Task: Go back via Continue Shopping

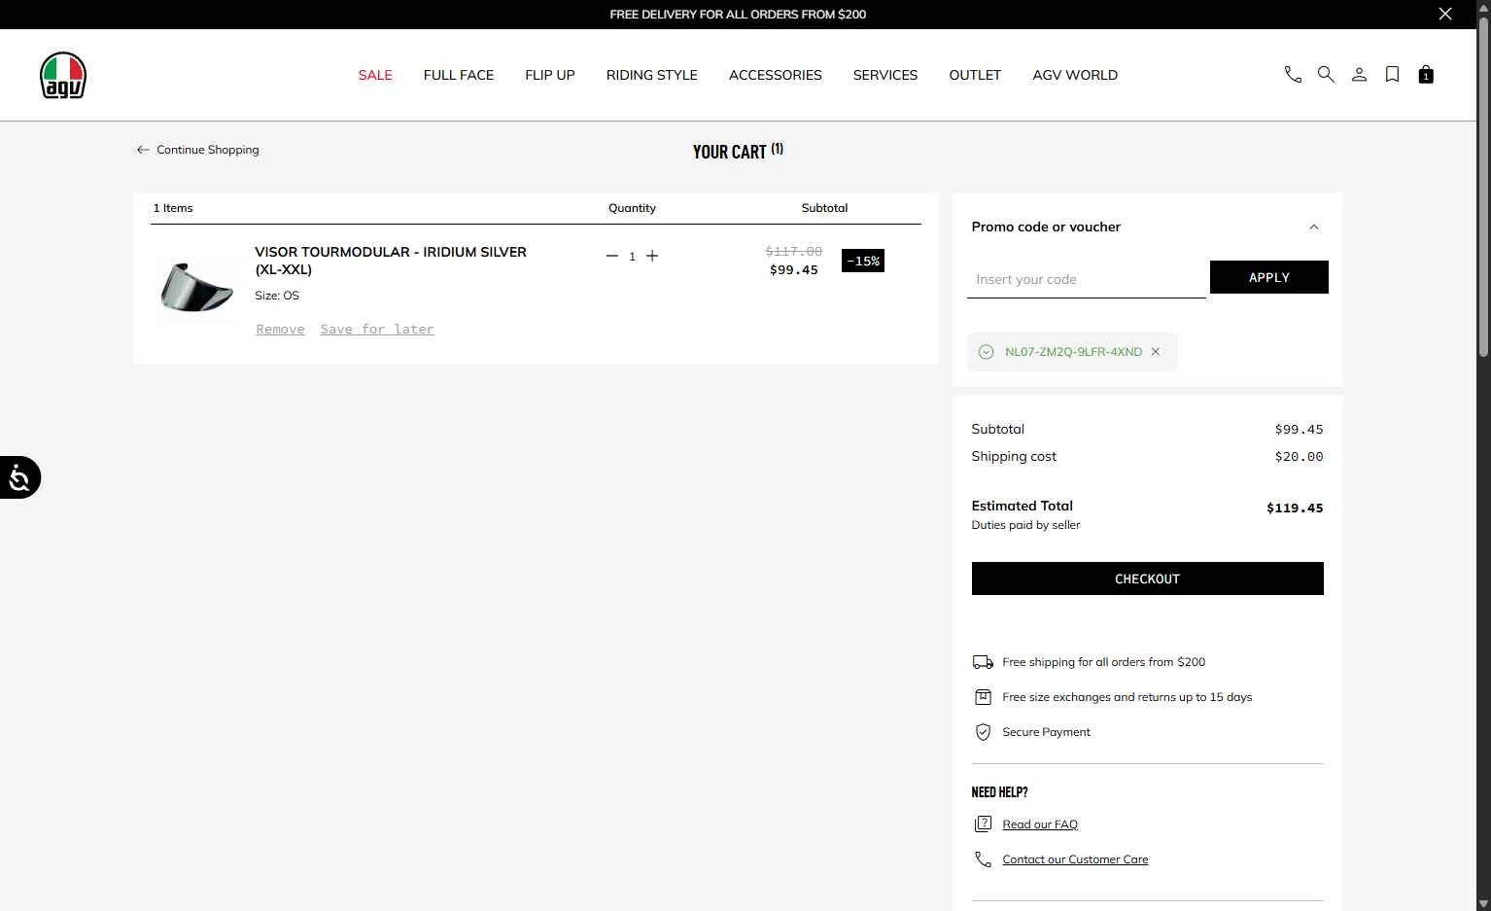Action: pyautogui.click(x=207, y=150)
